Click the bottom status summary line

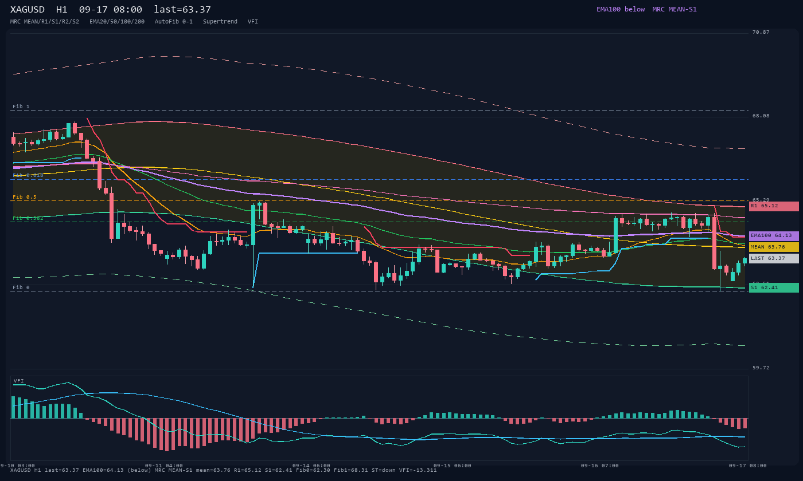[224, 470]
